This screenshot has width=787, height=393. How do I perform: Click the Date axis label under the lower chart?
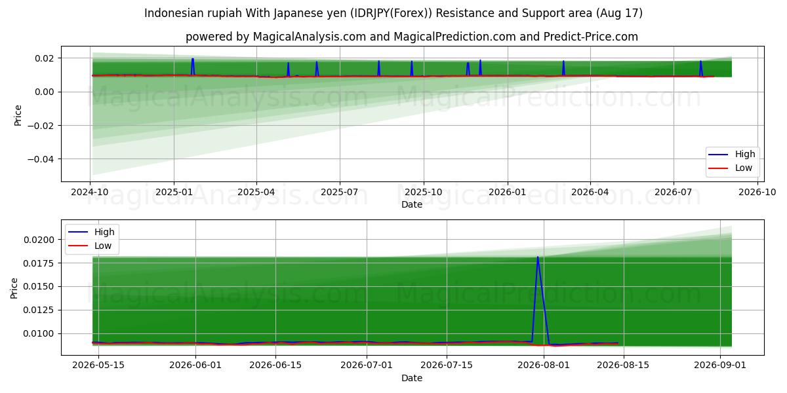(412, 378)
